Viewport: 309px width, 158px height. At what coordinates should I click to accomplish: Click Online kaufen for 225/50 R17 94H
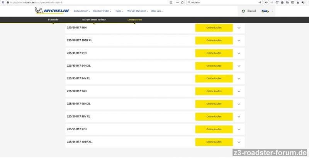click(x=214, y=91)
